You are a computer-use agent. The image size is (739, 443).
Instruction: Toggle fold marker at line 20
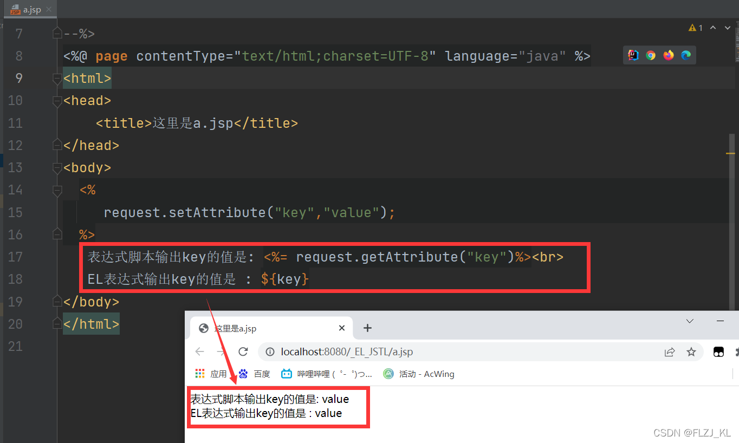pyautogui.click(x=57, y=324)
